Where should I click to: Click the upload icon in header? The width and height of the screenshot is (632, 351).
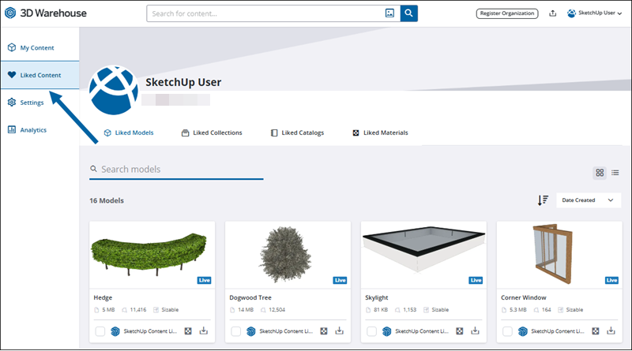pyautogui.click(x=552, y=13)
